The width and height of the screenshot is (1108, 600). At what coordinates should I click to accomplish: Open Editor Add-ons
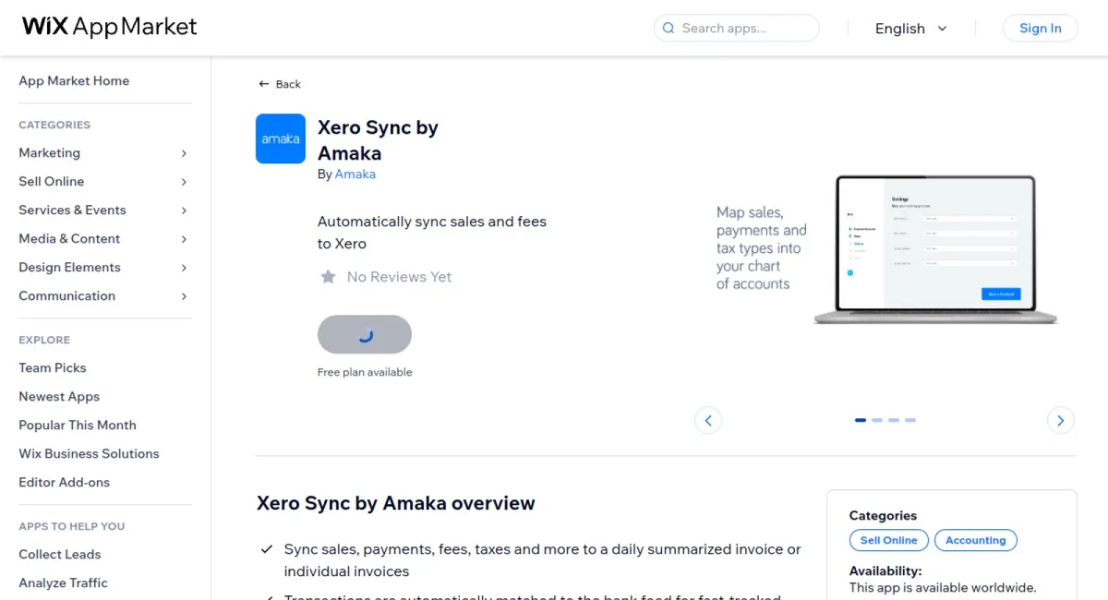[x=65, y=482]
